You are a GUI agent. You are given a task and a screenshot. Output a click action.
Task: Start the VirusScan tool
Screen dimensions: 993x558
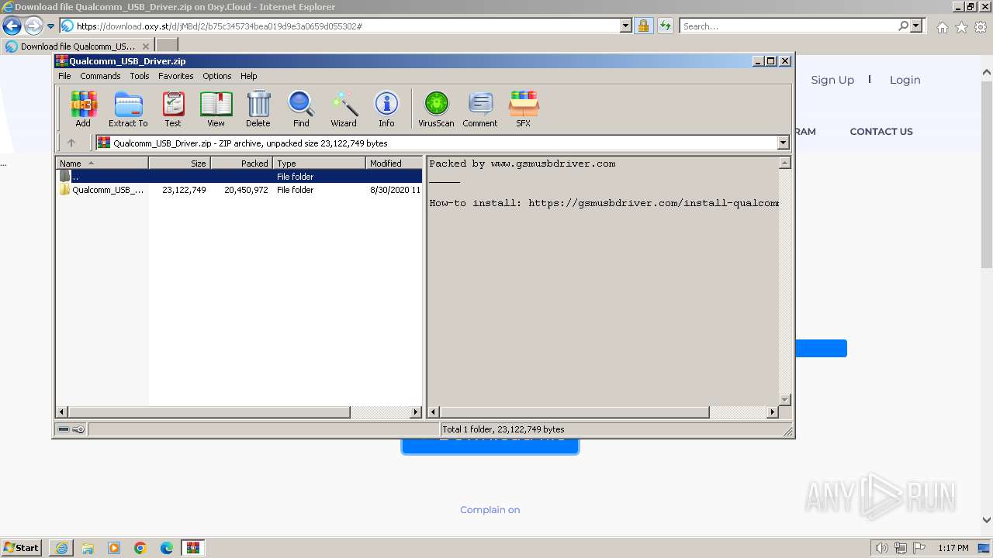click(x=436, y=108)
